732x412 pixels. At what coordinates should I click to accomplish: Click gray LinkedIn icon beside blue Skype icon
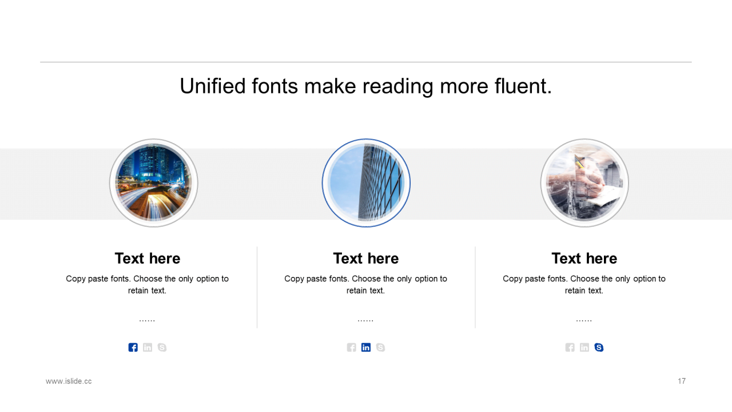(584, 347)
